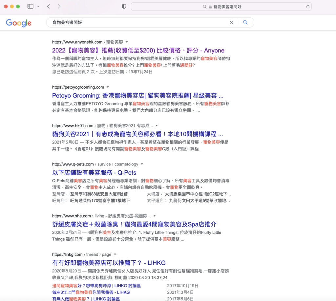336x301 pixels.
Task: Click the Safari address bar field
Action: [x=221, y=7]
